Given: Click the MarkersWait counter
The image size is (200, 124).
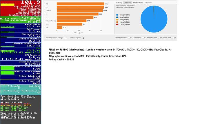Looking at the screenshot, I should tap(12, 92).
